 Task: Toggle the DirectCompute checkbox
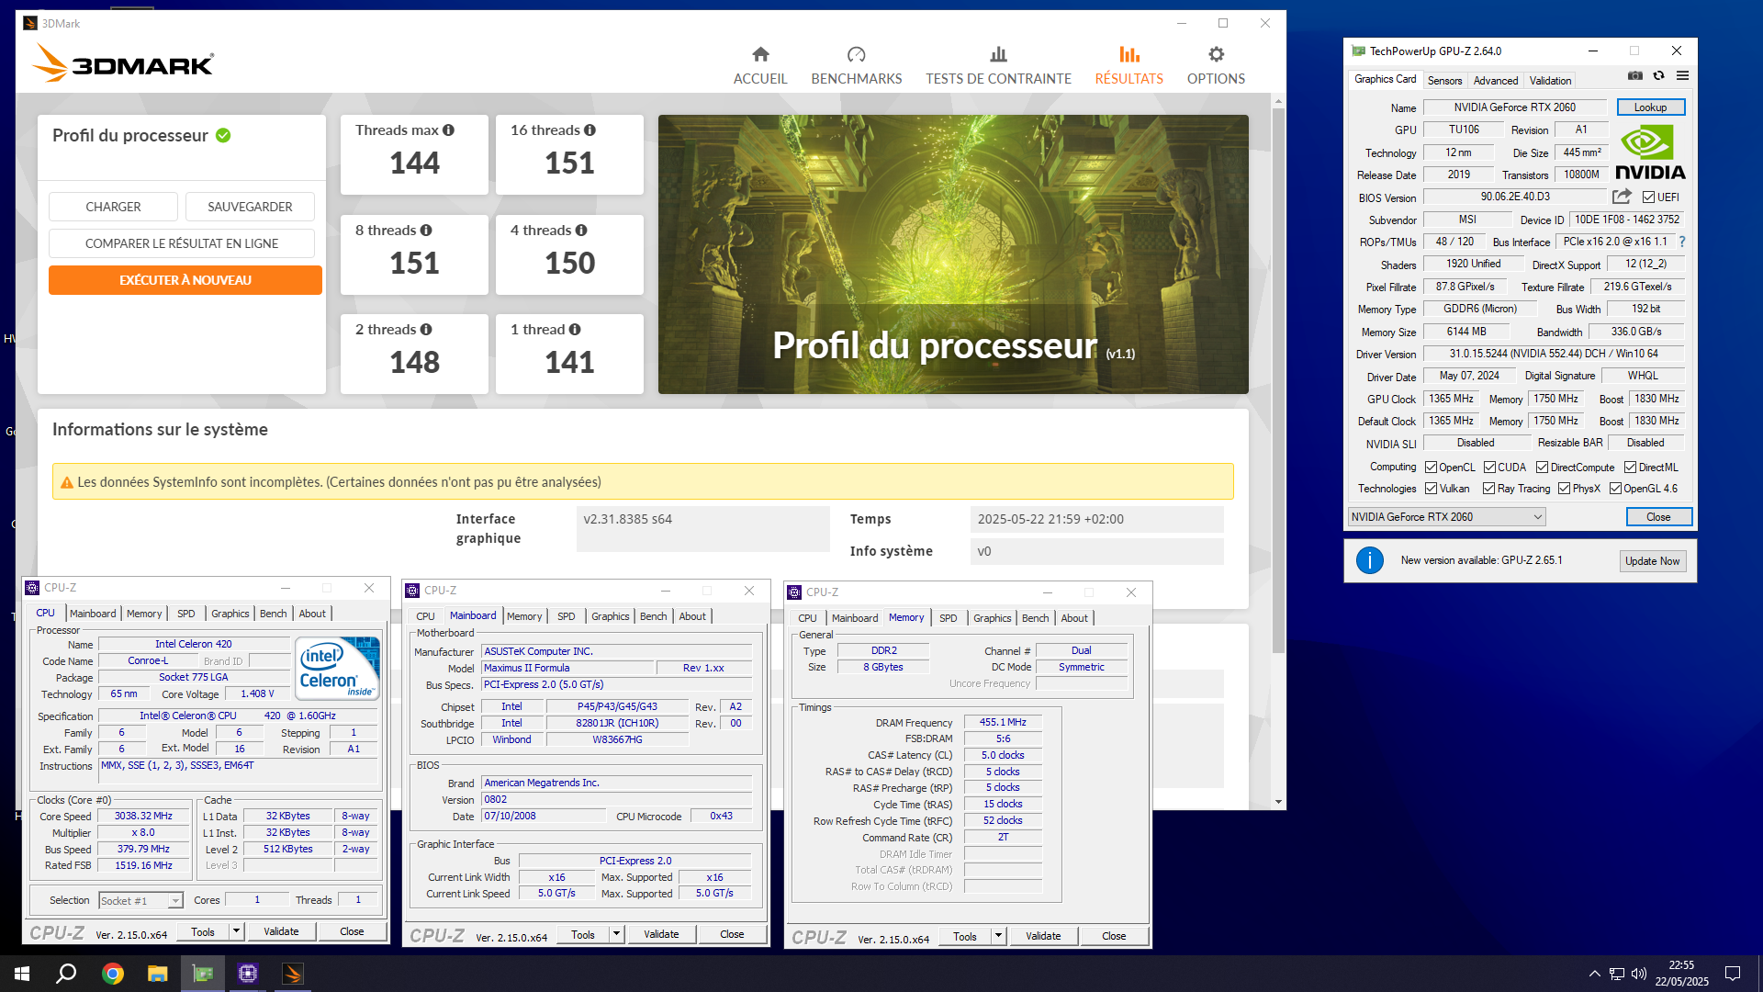click(x=1543, y=468)
